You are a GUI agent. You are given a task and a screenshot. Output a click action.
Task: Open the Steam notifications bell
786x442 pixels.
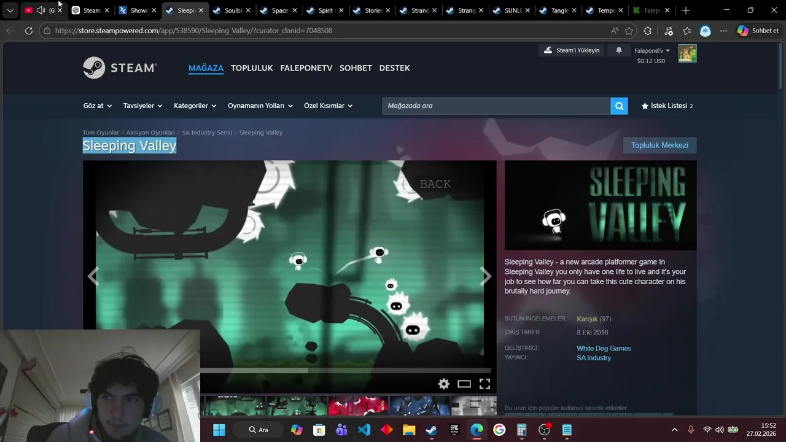click(619, 50)
